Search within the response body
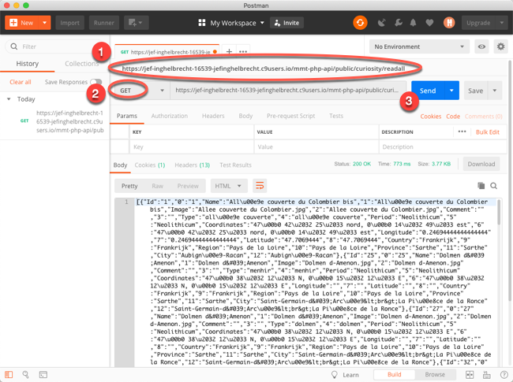 [x=494, y=186]
